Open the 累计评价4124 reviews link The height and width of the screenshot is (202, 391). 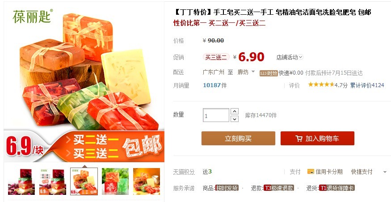tap(367, 85)
